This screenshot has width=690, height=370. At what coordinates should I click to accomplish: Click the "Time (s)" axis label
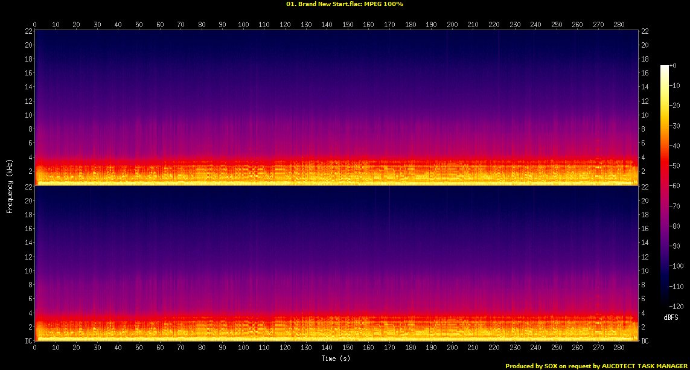(336, 359)
